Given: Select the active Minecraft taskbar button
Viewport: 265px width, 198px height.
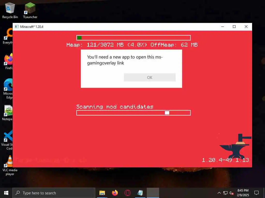Looking at the screenshot, I should click(x=153, y=193).
